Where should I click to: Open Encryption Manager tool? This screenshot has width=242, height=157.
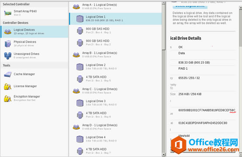point(35,98)
